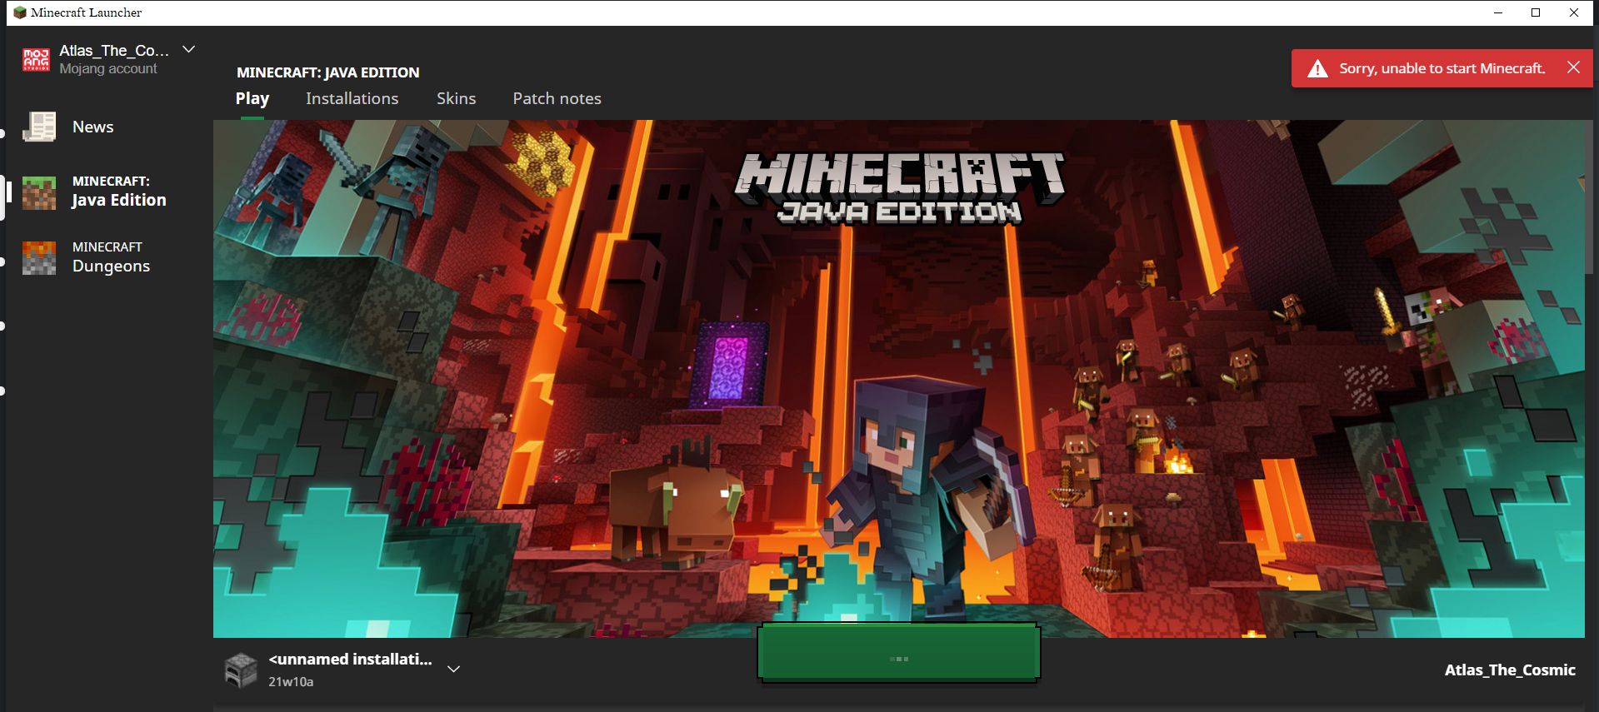Dismiss the unable to start error
This screenshot has width=1599, height=712.
tap(1572, 67)
